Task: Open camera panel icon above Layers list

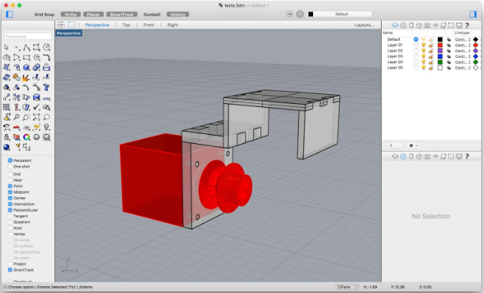Action: click(x=427, y=26)
